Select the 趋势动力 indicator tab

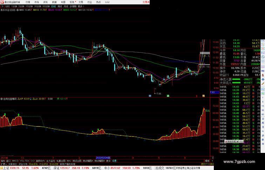[x=40, y=161]
